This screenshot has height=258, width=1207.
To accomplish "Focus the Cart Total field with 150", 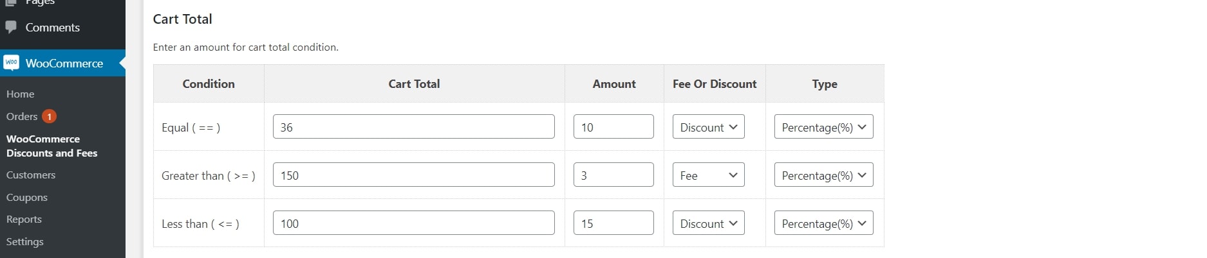I will 413,175.
